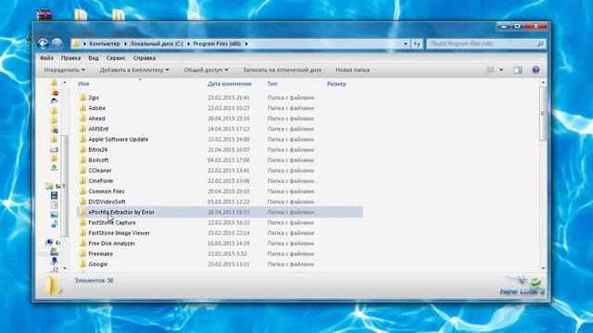593x333 pixels.
Task: Select the Common Files folder name
Action: (107, 191)
